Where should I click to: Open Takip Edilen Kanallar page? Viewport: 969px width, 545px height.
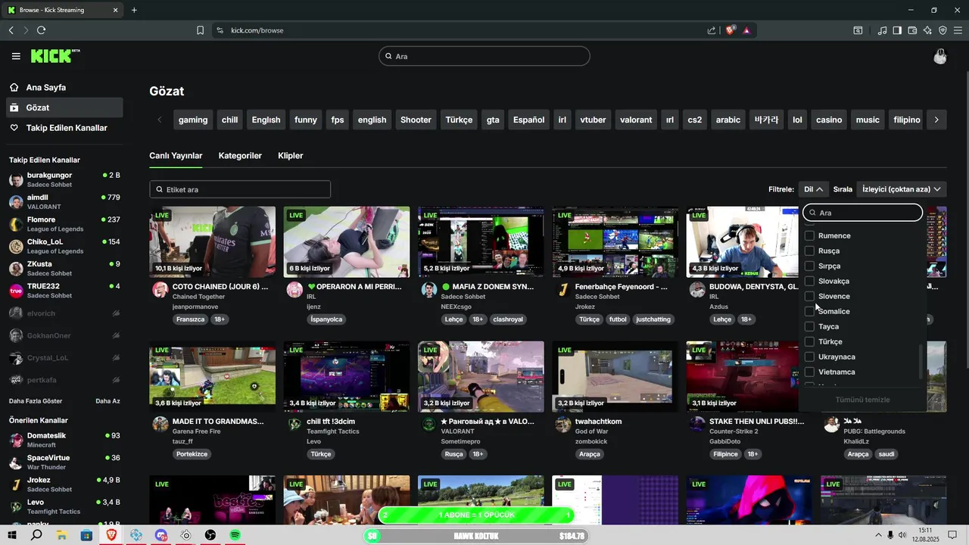pos(64,128)
